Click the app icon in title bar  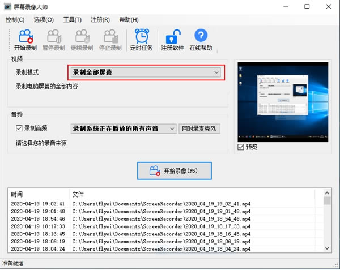tap(7, 7)
